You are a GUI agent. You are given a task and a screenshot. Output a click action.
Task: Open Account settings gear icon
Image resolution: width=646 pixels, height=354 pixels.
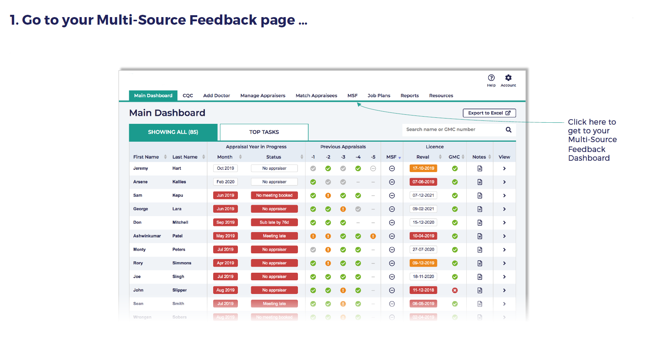(x=508, y=78)
